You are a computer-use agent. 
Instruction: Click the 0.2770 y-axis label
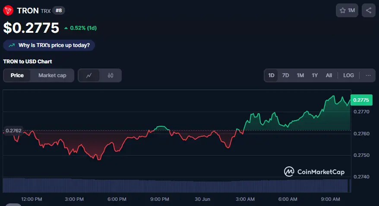point(361,112)
